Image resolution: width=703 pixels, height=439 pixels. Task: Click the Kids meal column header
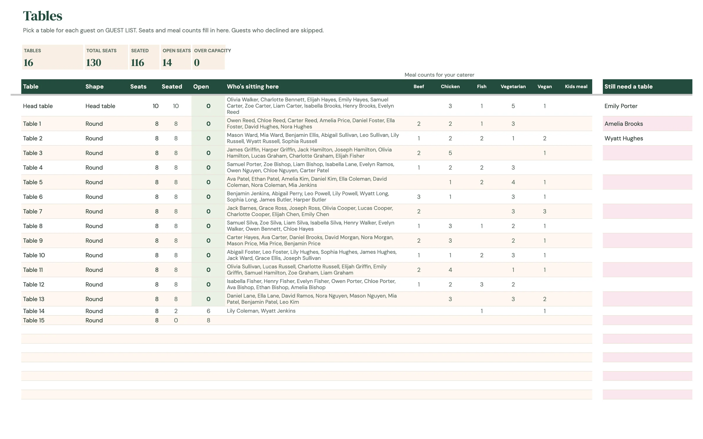point(576,87)
